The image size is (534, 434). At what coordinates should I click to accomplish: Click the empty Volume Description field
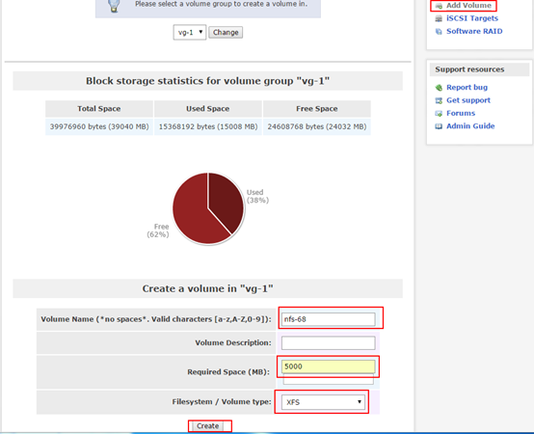[329, 343]
